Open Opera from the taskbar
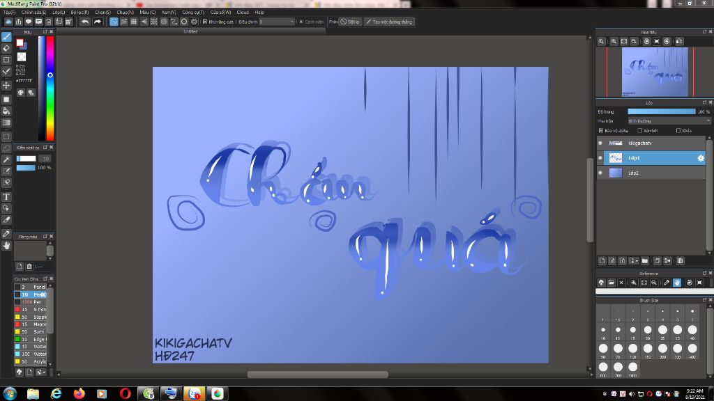714x401 pixels. click(126, 394)
